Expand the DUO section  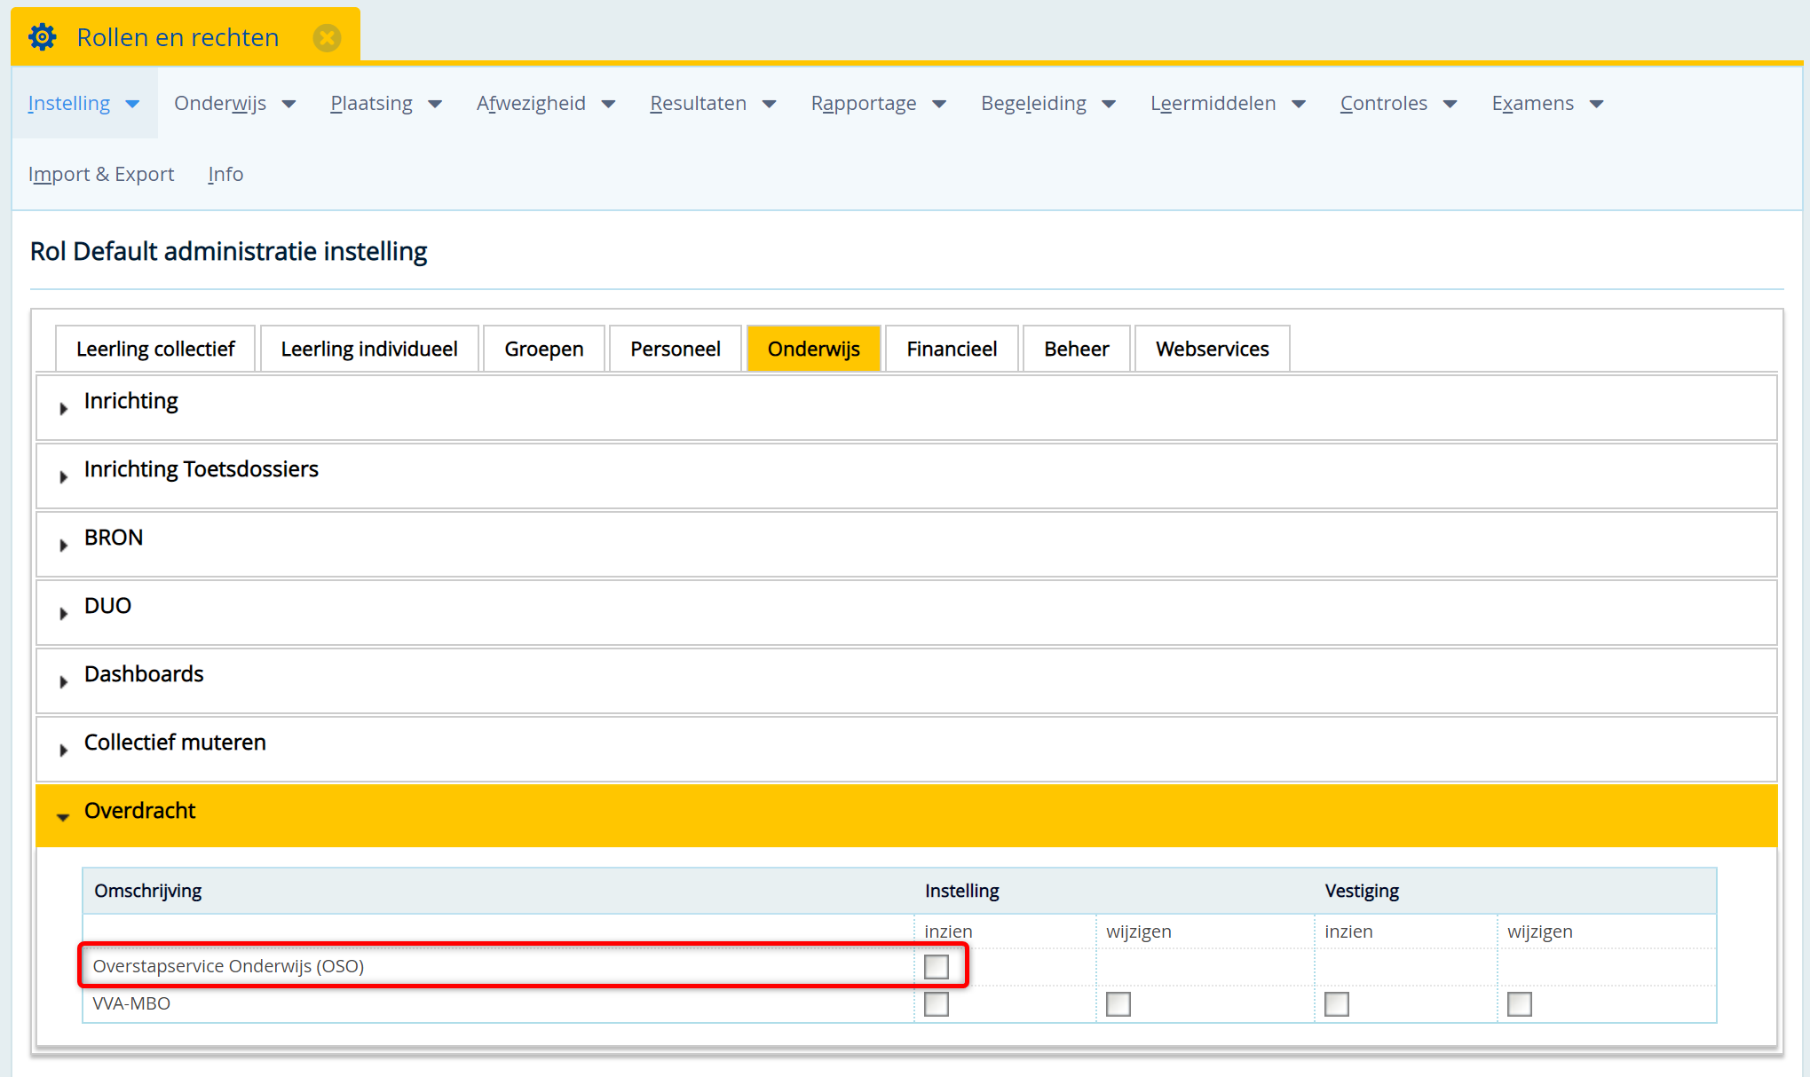coord(906,612)
